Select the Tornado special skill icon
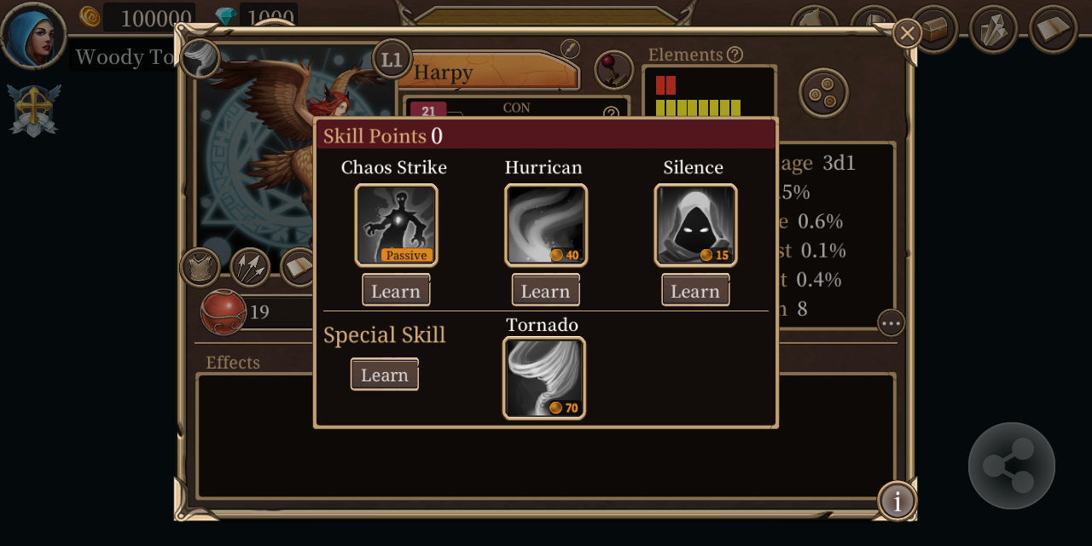Viewport: 1092px width, 546px height. click(x=544, y=378)
